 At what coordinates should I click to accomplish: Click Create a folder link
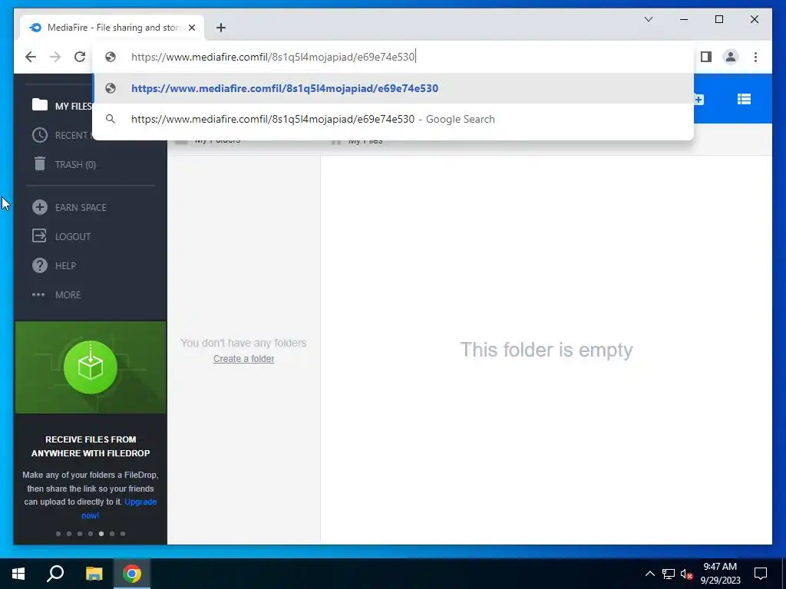243,359
